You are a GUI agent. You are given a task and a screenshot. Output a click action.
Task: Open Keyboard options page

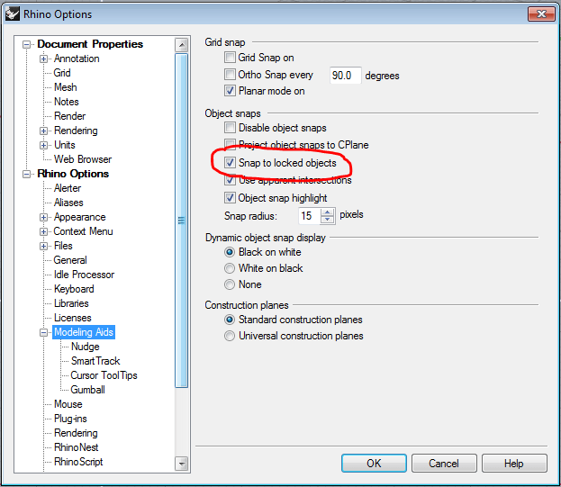point(74,289)
